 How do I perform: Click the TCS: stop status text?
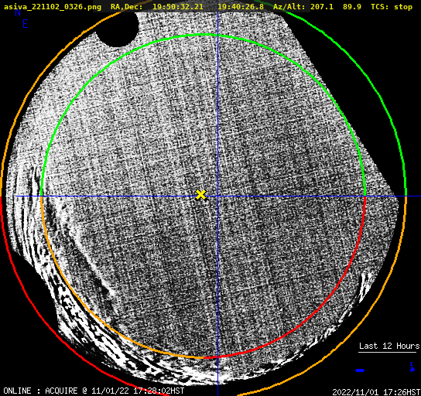392,6
